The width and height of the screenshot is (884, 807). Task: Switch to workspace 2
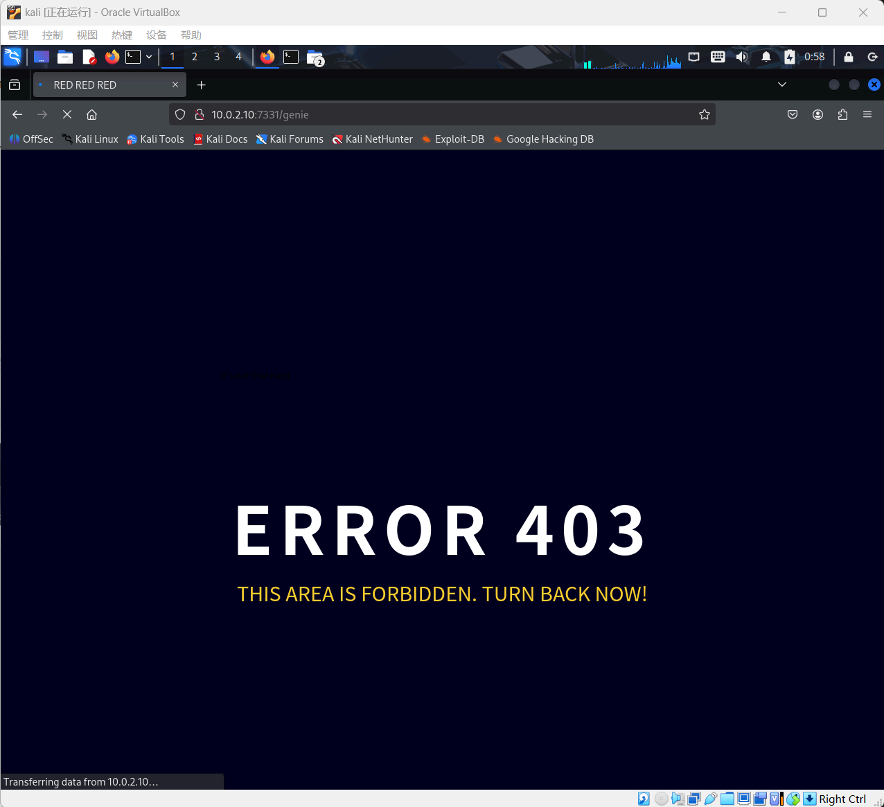point(195,57)
